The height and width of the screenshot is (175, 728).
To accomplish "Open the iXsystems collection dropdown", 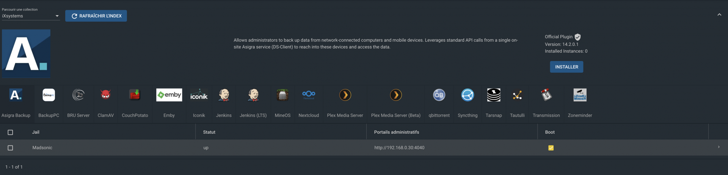I will 31,16.
